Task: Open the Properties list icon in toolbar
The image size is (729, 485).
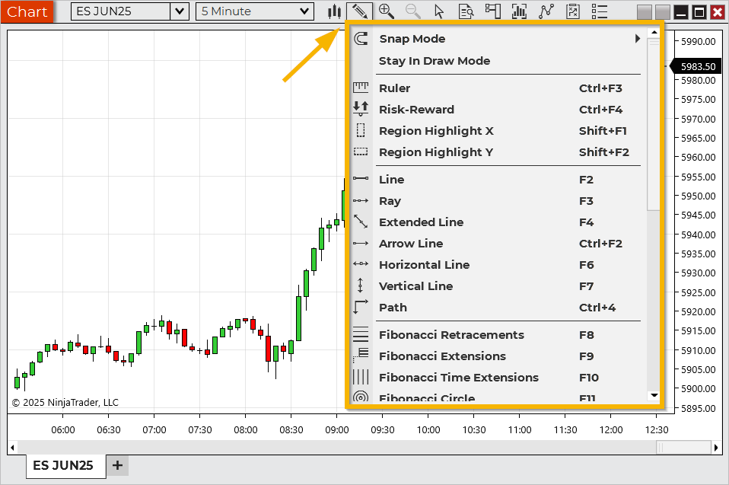Action: click(x=600, y=11)
